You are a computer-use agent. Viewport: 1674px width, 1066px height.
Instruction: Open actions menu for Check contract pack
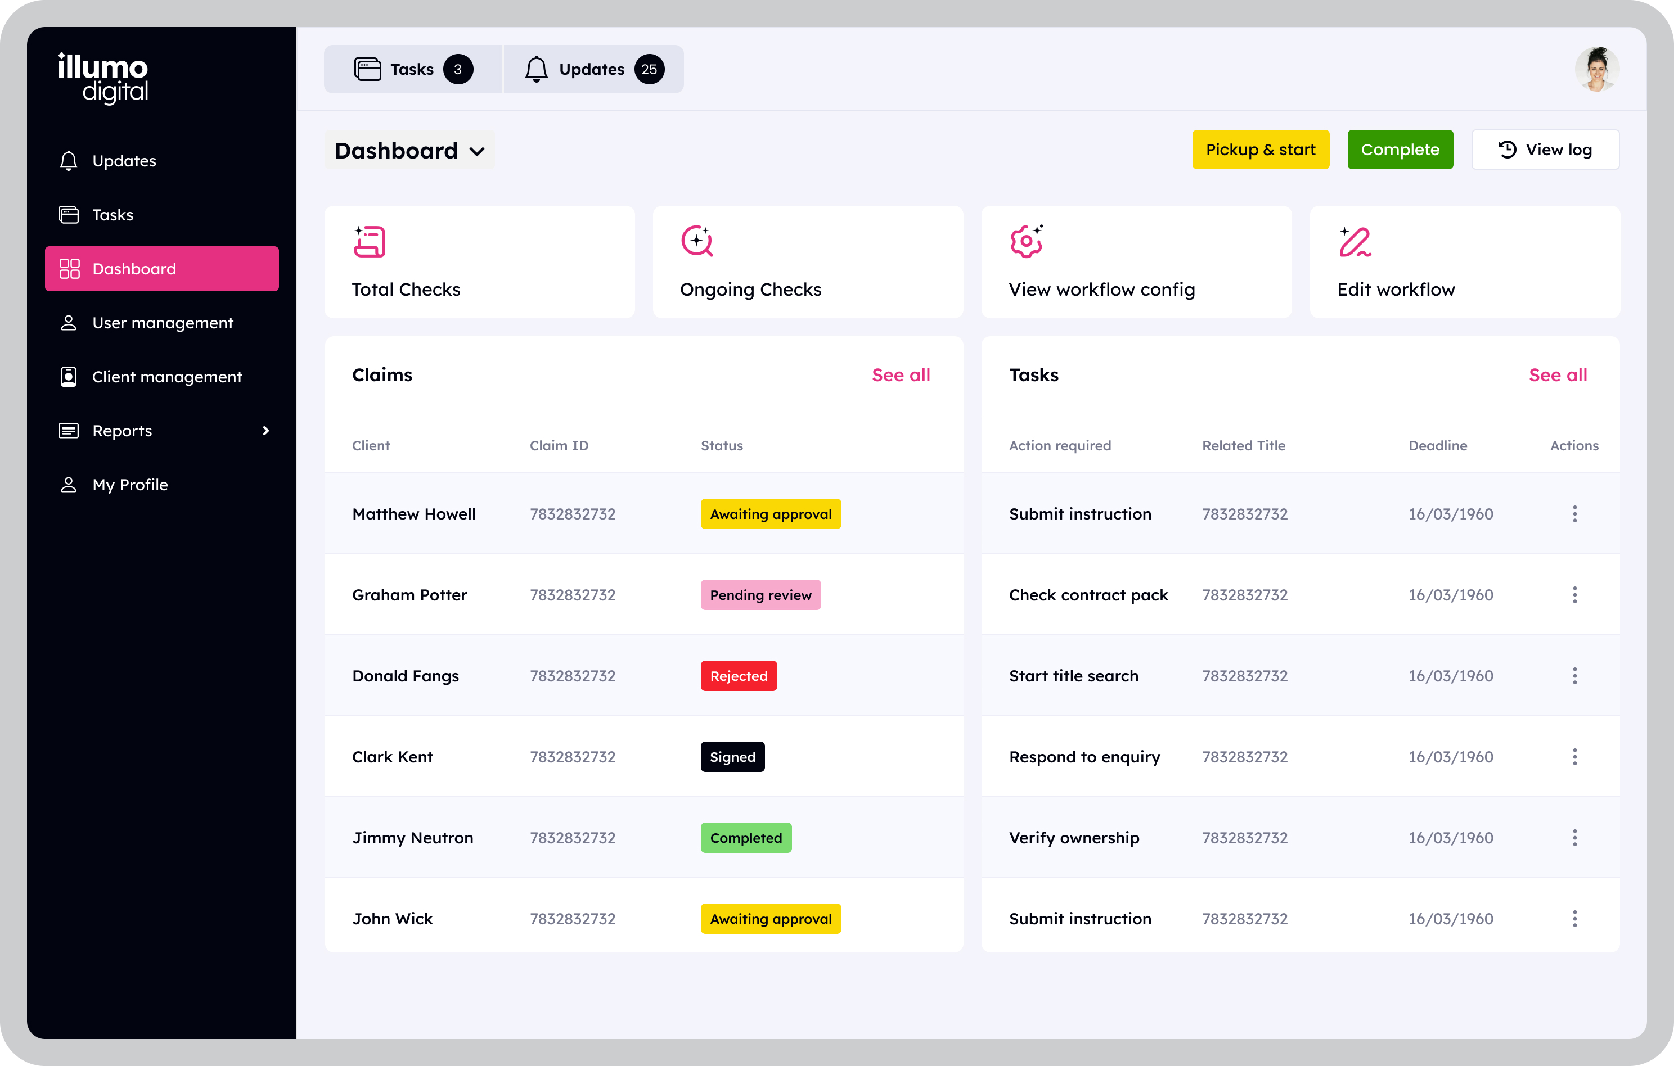[1574, 595]
